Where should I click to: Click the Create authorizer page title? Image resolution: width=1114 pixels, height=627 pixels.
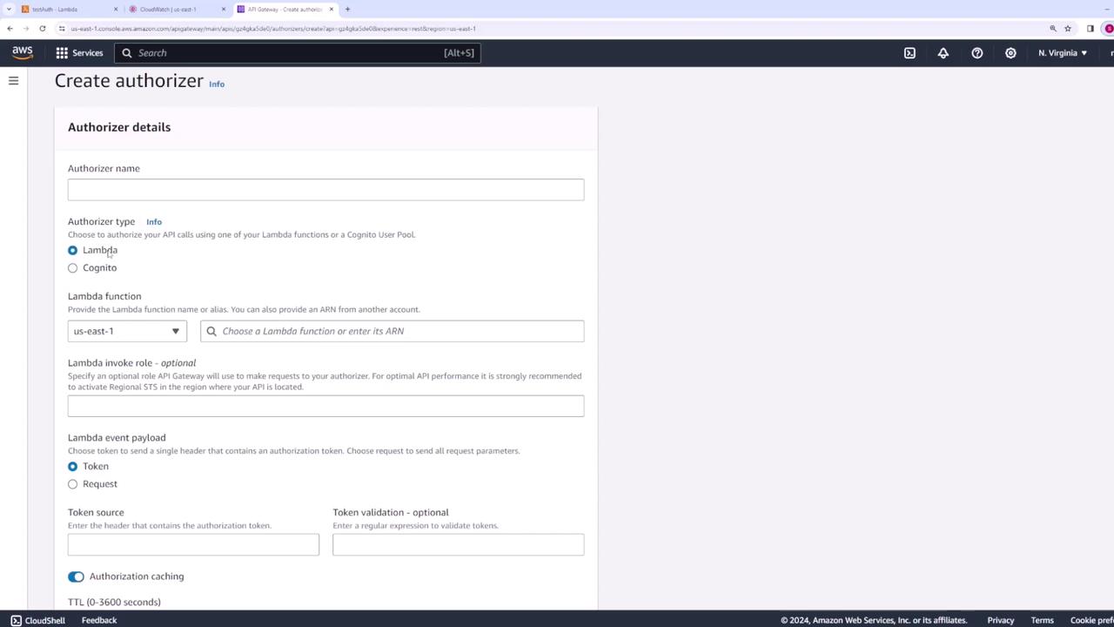pyautogui.click(x=129, y=81)
